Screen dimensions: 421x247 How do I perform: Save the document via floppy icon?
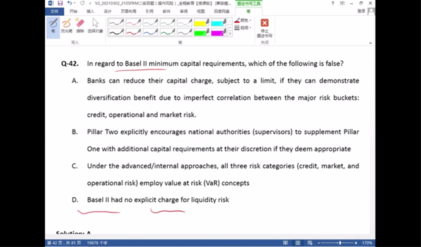click(x=60, y=3)
